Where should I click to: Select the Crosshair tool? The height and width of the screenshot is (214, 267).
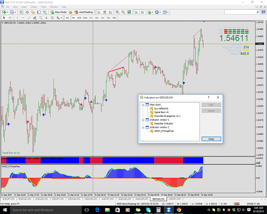coord(10,18)
